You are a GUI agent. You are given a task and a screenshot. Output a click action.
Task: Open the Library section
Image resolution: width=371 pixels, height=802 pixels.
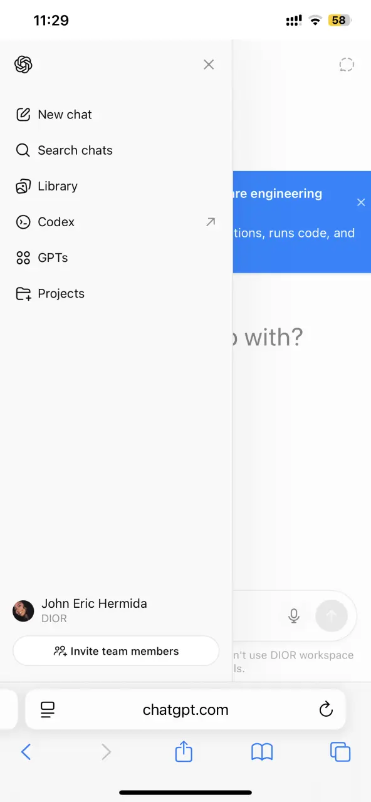(x=116, y=186)
